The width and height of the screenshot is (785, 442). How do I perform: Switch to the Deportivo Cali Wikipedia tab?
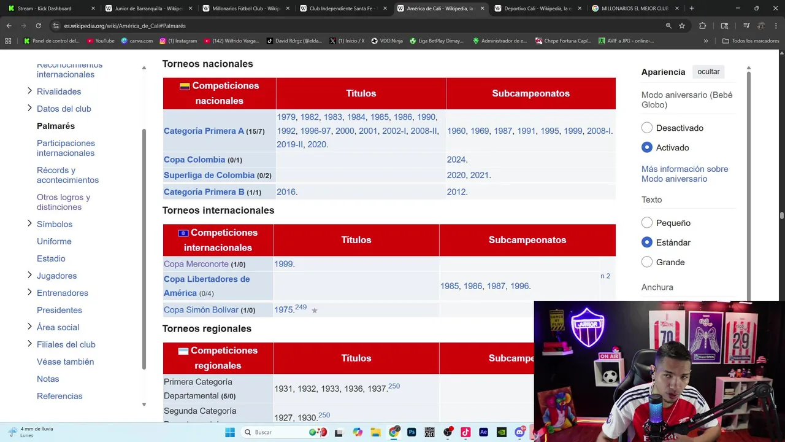coord(537,8)
